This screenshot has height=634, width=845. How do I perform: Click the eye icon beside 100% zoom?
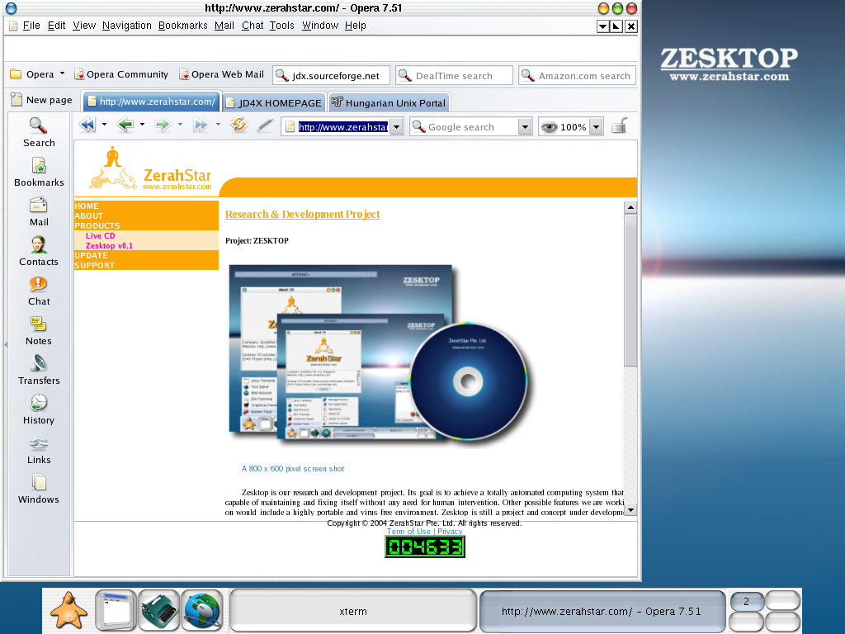tap(549, 127)
